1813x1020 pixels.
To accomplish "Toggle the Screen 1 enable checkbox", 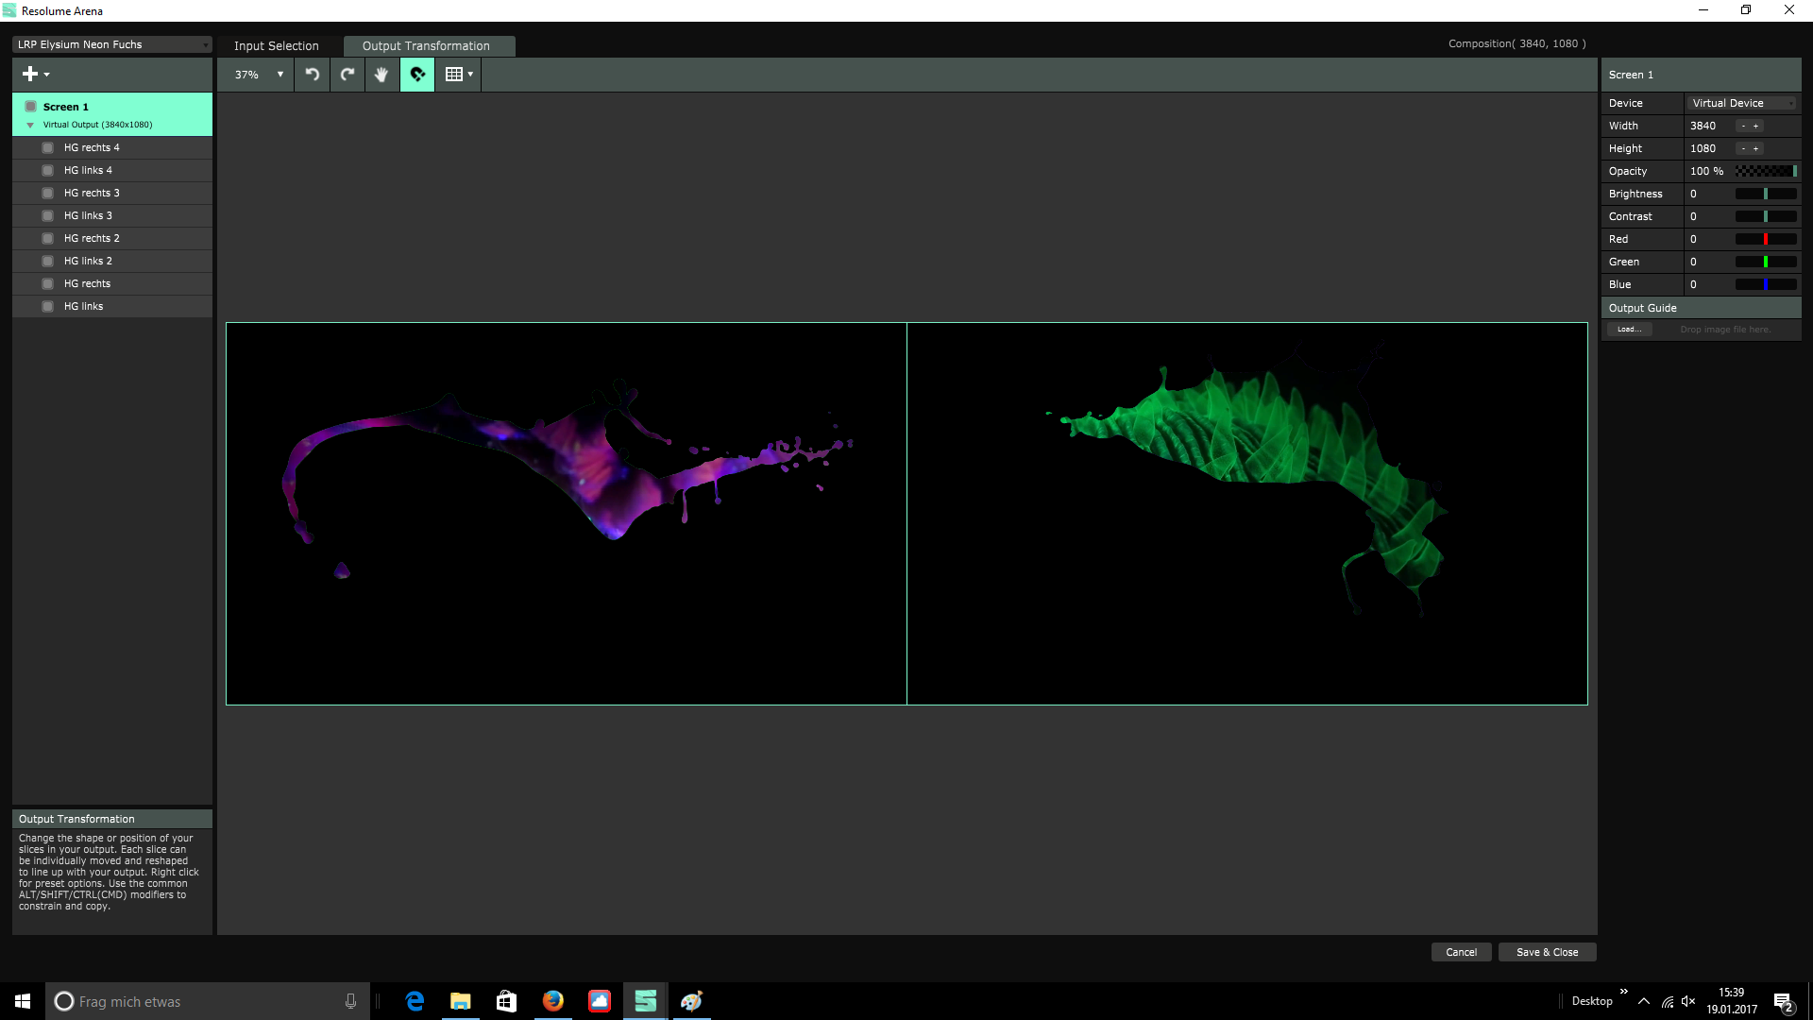I will point(31,107).
